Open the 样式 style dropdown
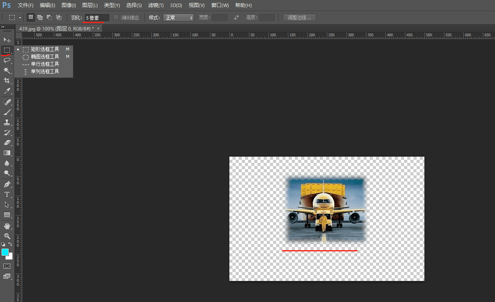The height and width of the screenshot is (302, 495). point(179,18)
